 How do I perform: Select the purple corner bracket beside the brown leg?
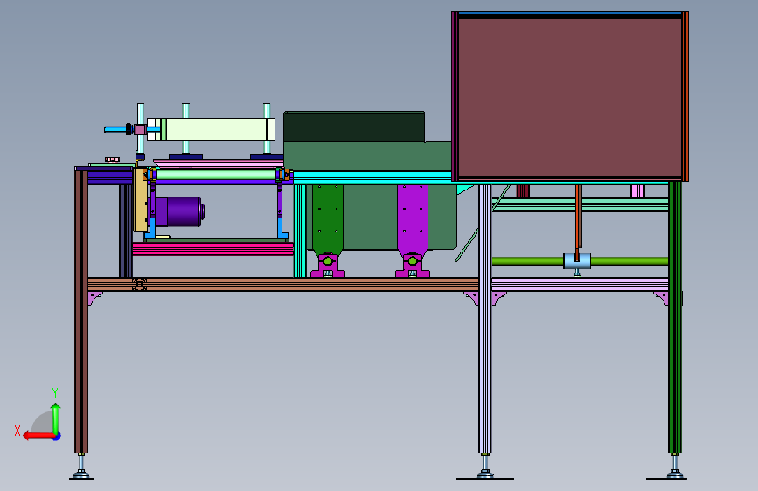click(94, 298)
